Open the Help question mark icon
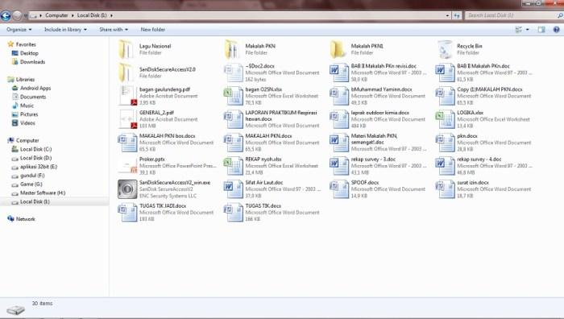Viewport: 564px width, 319px height. [556, 30]
